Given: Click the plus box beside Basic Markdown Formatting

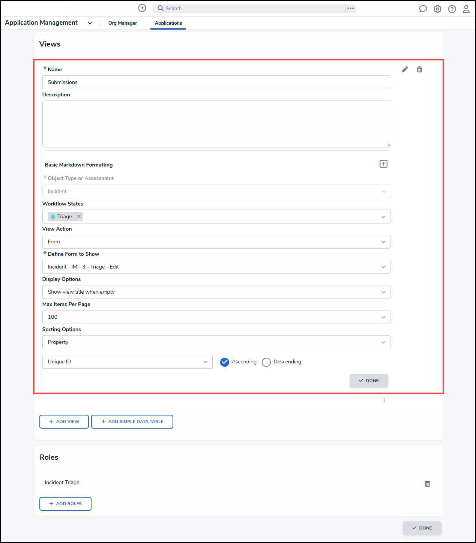Looking at the screenshot, I should tap(383, 164).
